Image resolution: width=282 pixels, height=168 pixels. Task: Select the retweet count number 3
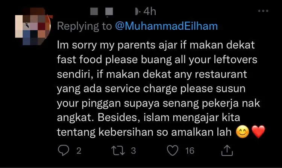pyautogui.click(x=133, y=151)
